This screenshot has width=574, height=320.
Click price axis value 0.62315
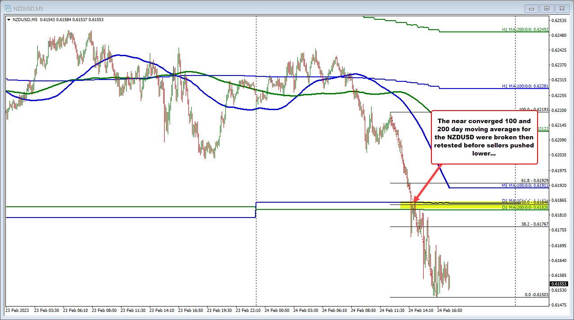click(x=560, y=80)
